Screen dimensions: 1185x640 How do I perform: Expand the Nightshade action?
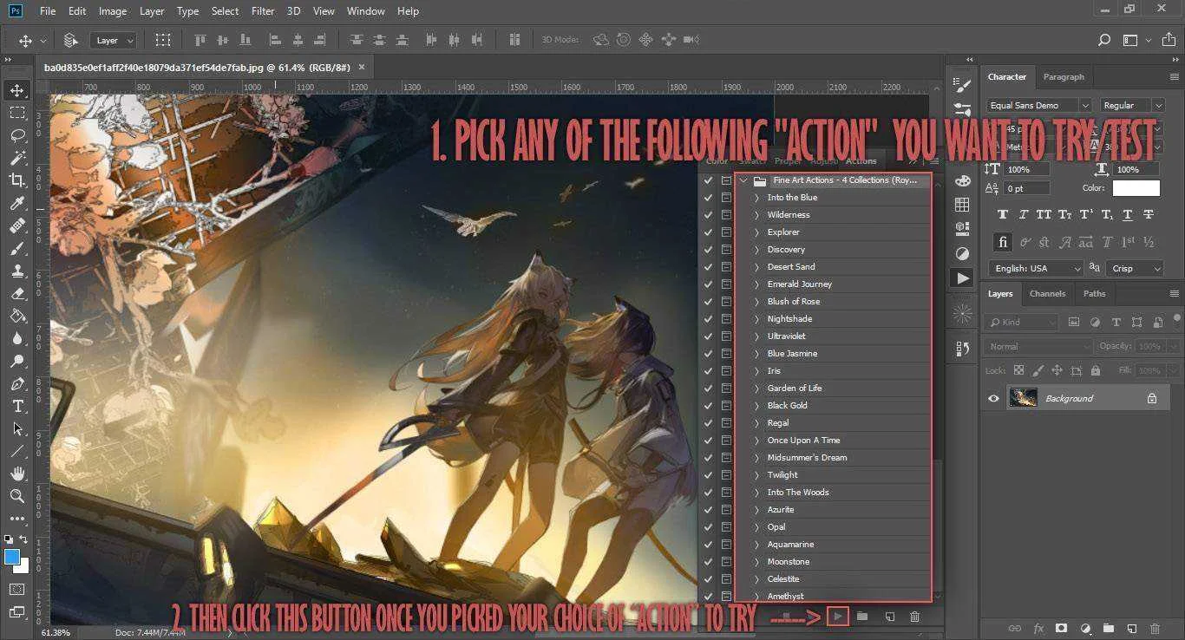[756, 319]
